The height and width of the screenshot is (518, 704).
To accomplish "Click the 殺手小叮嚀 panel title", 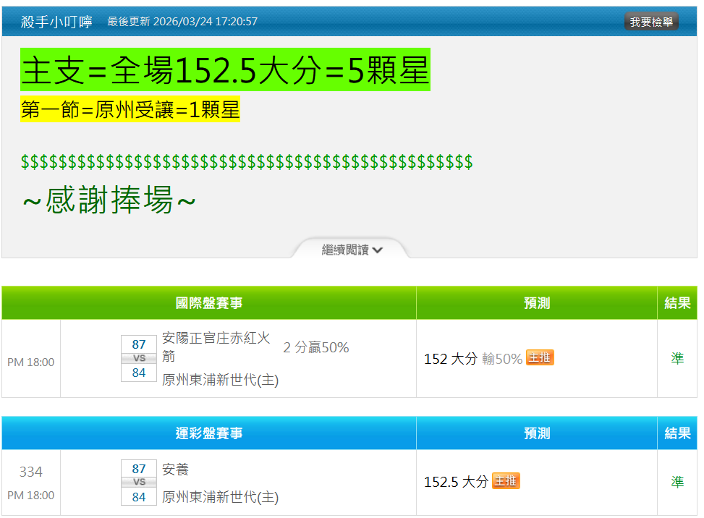I will (56, 22).
